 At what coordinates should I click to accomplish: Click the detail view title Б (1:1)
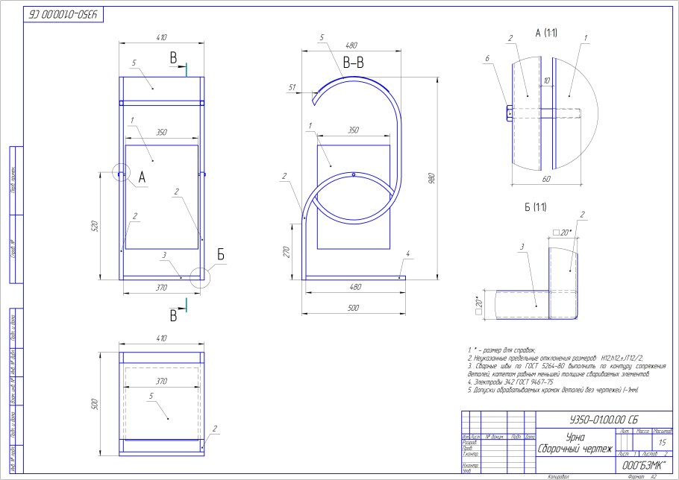[539, 205]
